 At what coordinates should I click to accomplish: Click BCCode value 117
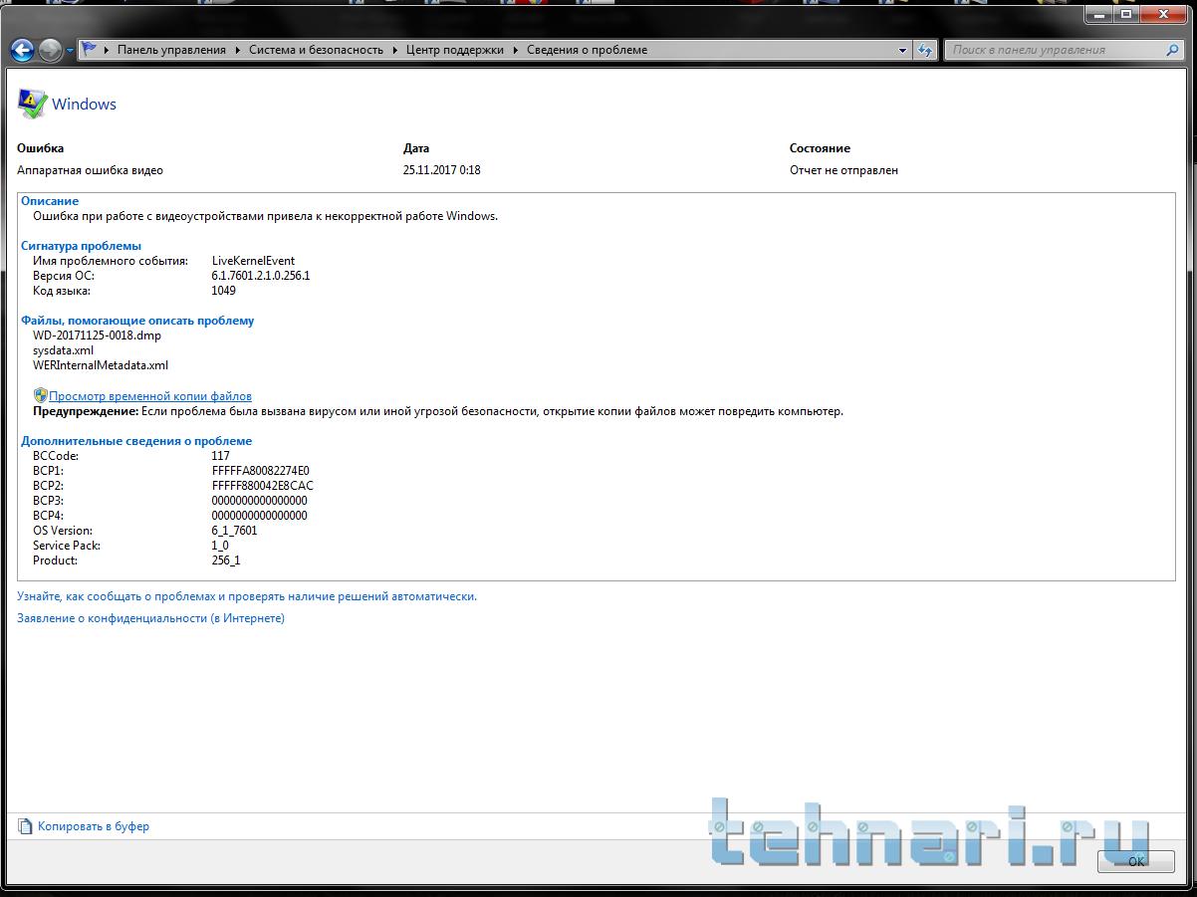tap(221, 456)
